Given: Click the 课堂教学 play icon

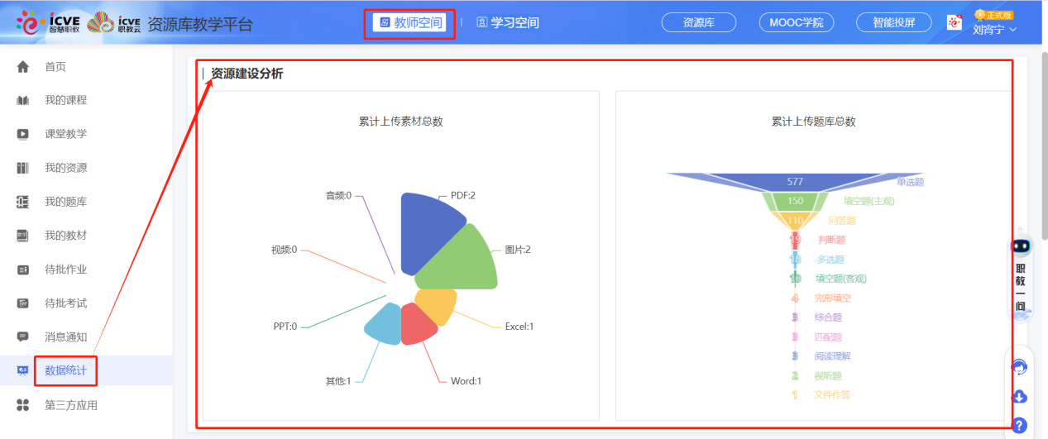Looking at the screenshot, I should (x=23, y=134).
